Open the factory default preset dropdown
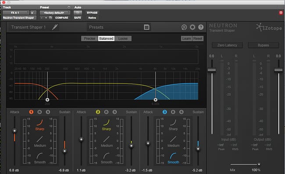The height and width of the screenshot is (174, 285). tap(55, 13)
